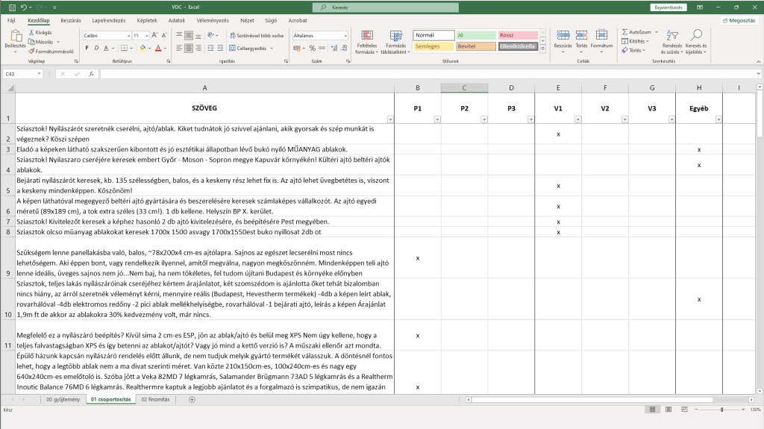Open filter dropdown in SZÖVEG column header
The height and width of the screenshot is (429, 764).
point(389,119)
